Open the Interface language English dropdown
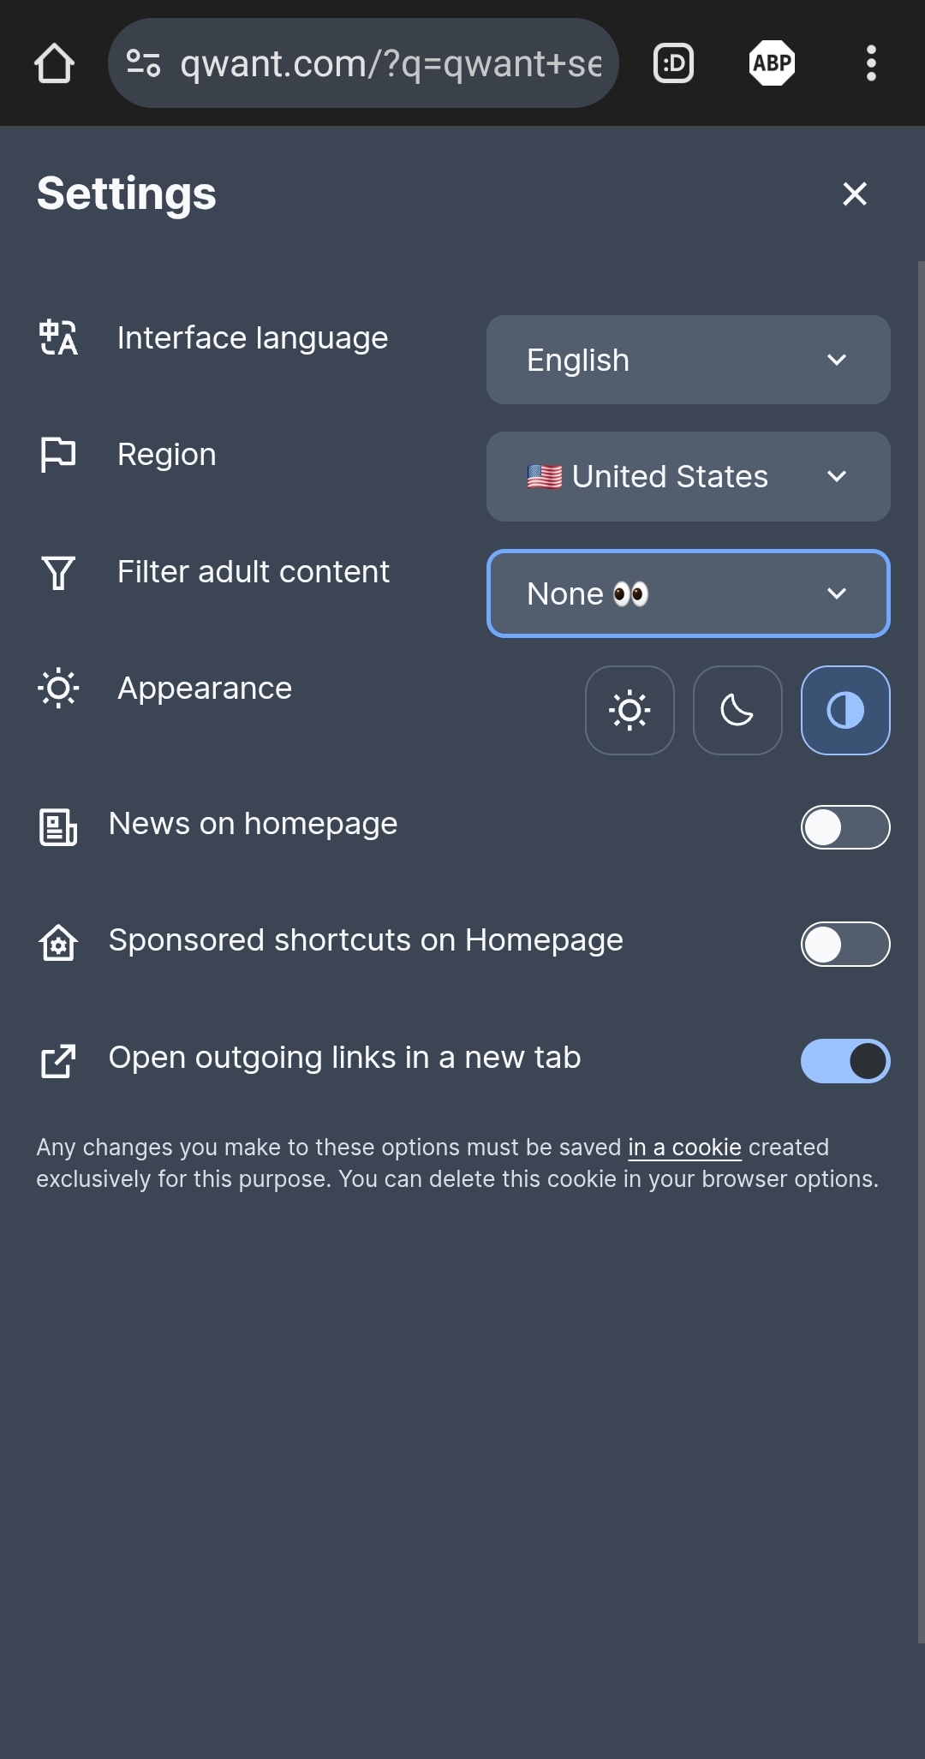The width and height of the screenshot is (925, 1759). 688,360
